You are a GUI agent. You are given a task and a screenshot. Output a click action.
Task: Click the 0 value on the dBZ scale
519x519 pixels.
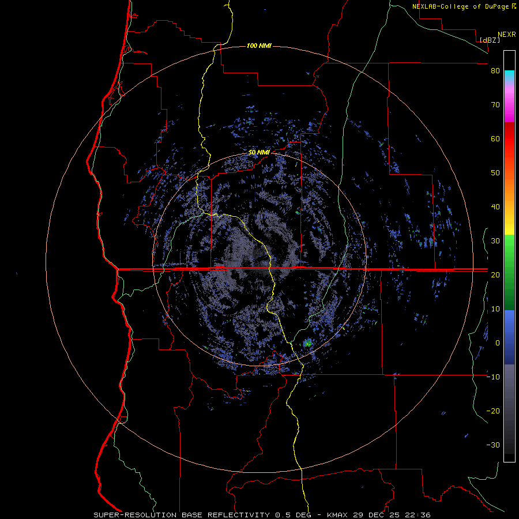498,343
